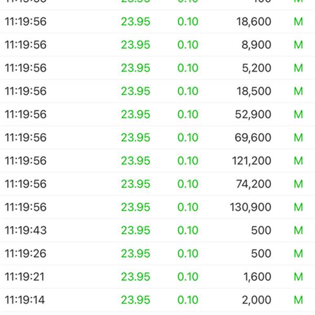Click the M flag in the 130,900 row

(x=298, y=207)
